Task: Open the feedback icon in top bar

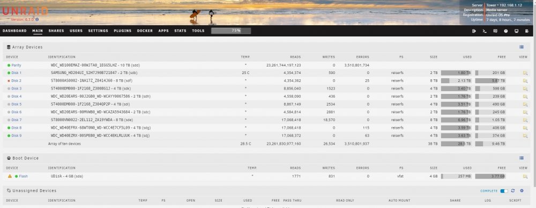Action: (495, 31)
